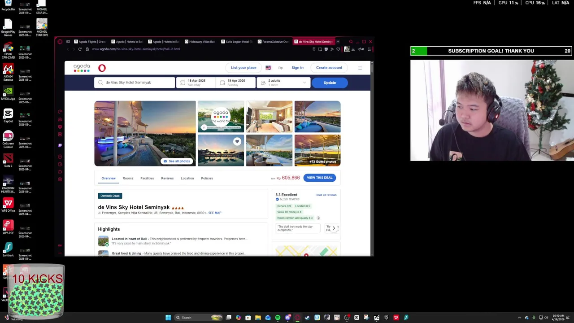The image size is (574, 323).
Task: Open the SEE MAP link
Action: (215, 213)
